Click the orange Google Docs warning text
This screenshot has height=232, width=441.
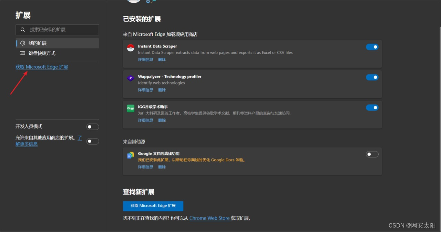192,160
